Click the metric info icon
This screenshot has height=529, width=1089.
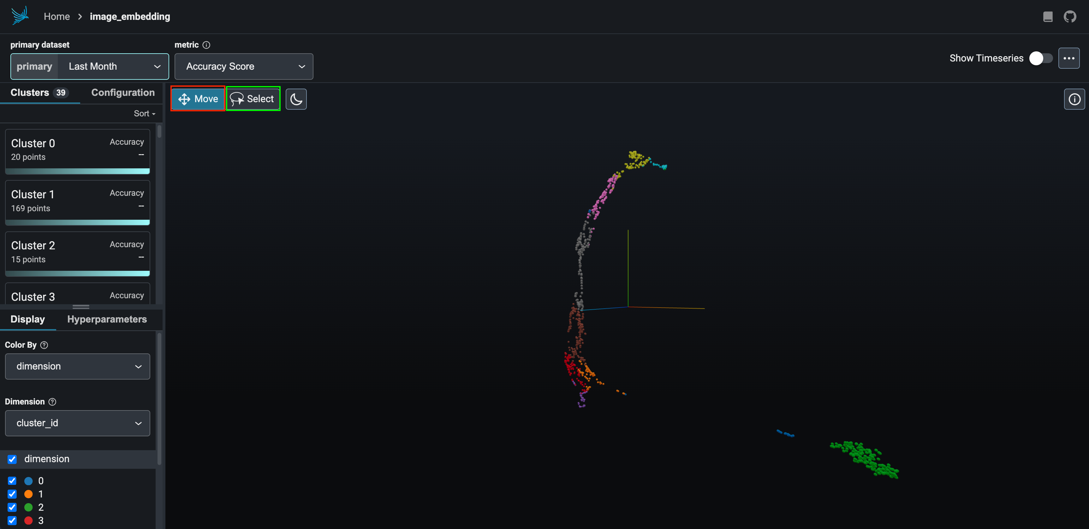tap(206, 45)
